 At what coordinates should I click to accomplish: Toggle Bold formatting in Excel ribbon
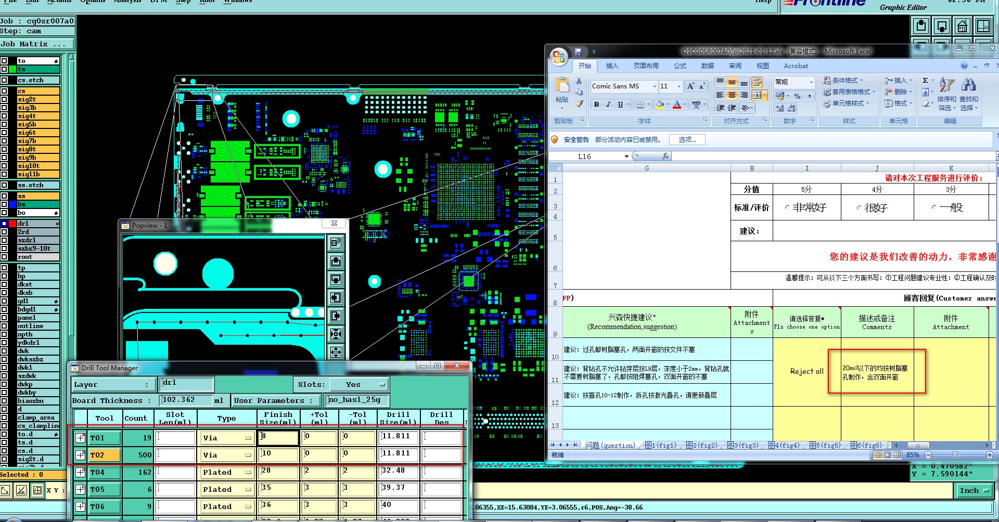tap(596, 105)
